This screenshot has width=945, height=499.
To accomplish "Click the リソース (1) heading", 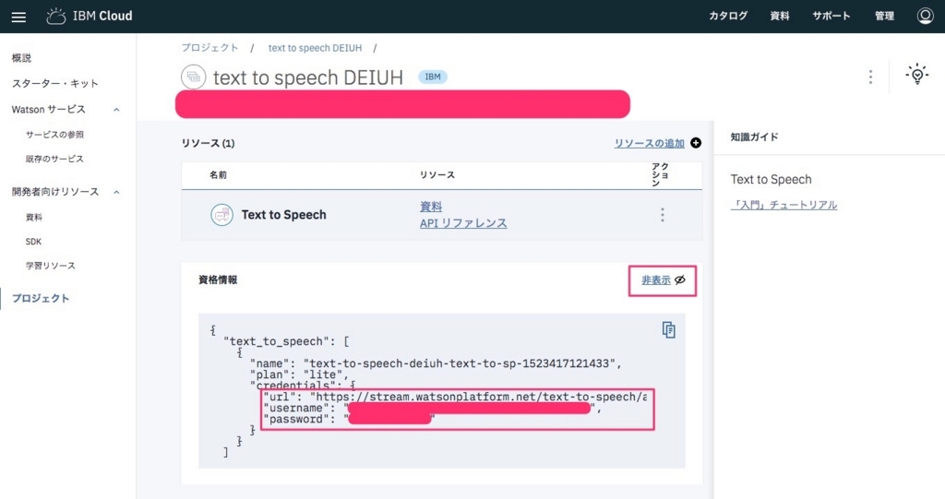I will [x=208, y=143].
